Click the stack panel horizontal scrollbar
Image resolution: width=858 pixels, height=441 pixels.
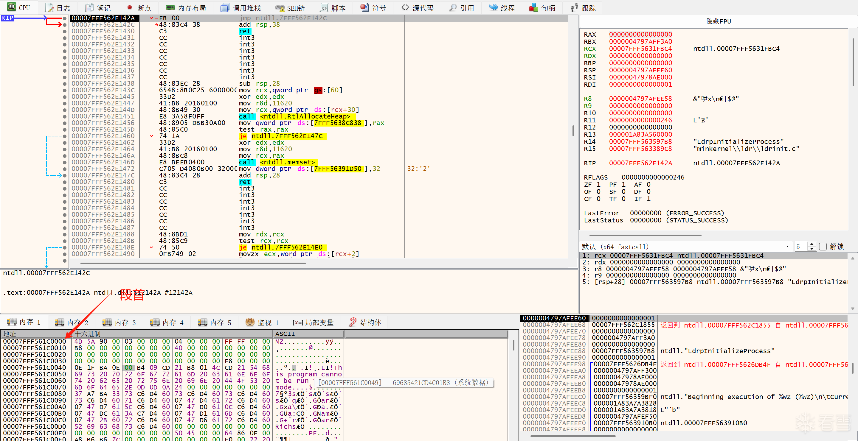pos(573,436)
